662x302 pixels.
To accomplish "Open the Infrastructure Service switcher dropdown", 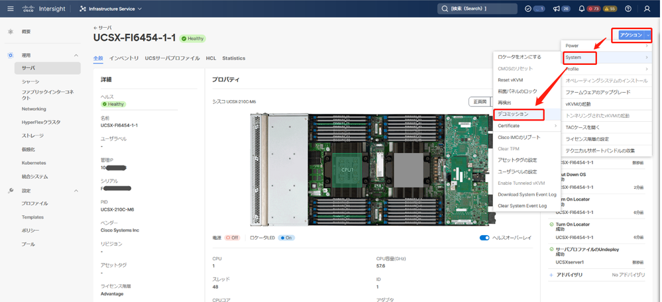I will (111, 9).
